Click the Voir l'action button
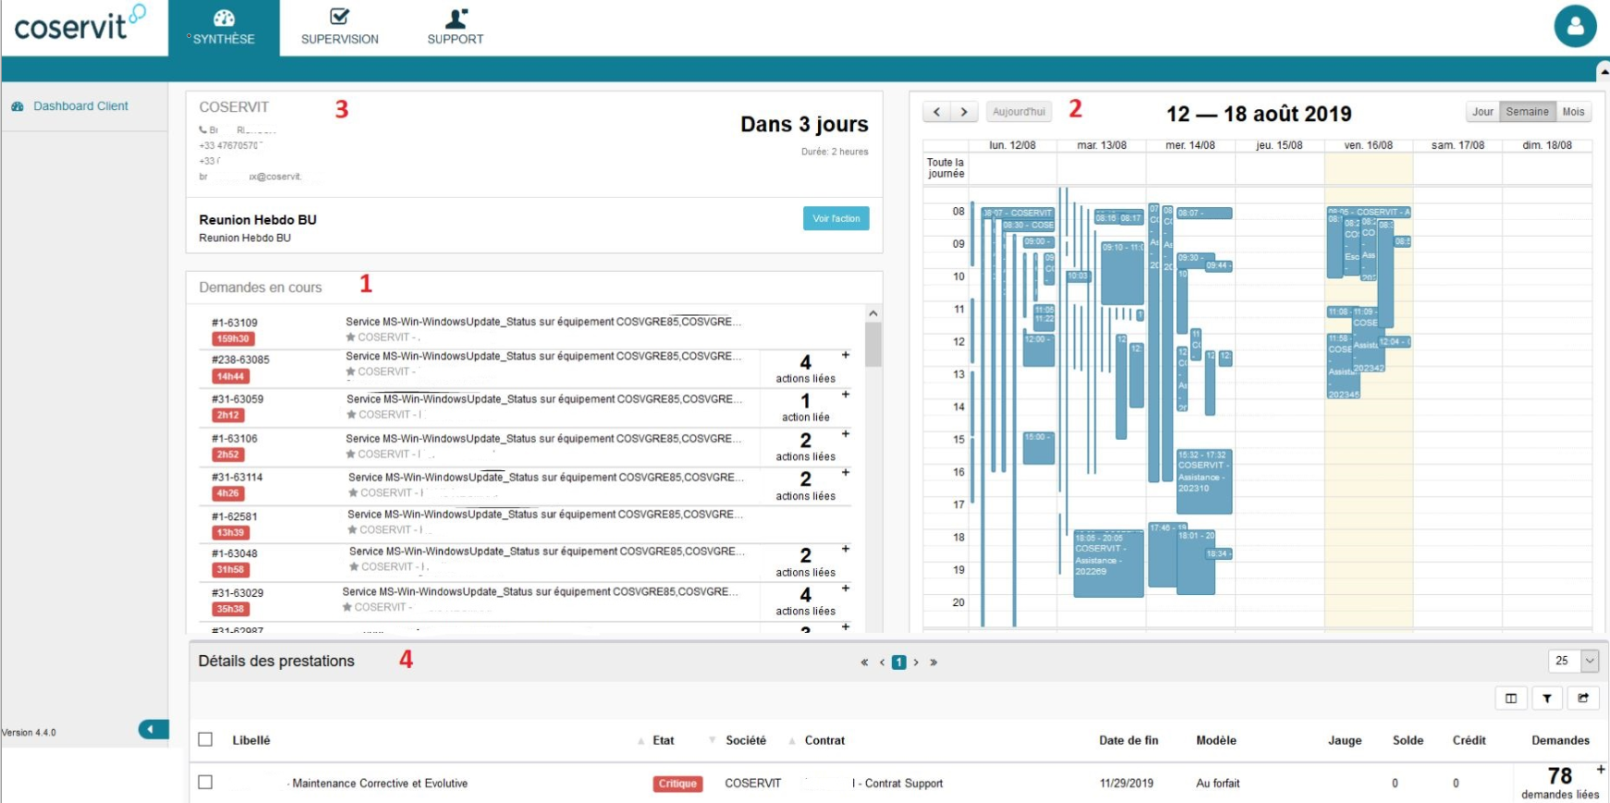Viewport: 1610px width, 803px height. pos(835,218)
